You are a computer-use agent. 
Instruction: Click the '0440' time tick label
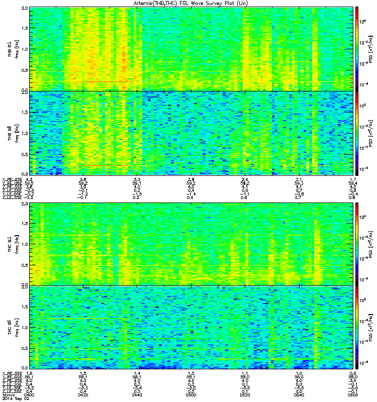click(137, 395)
